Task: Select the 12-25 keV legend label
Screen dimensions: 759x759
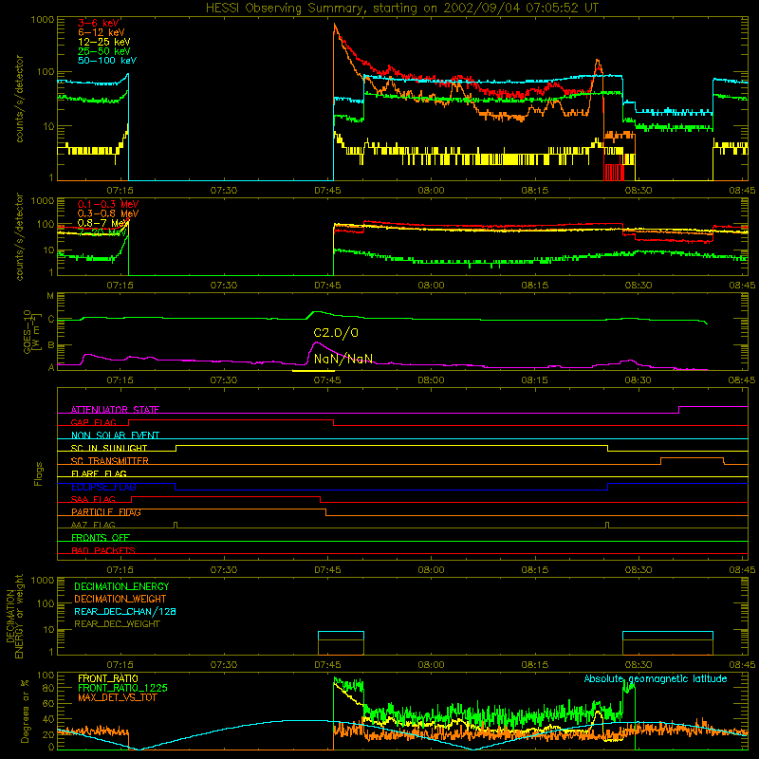Action: 104,42
